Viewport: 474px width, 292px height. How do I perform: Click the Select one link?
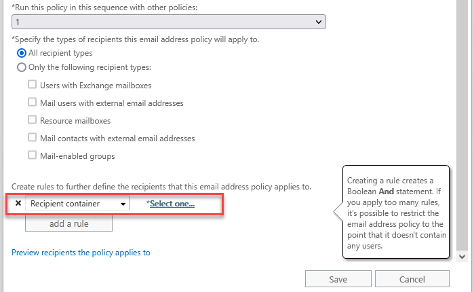[x=172, y=204]
